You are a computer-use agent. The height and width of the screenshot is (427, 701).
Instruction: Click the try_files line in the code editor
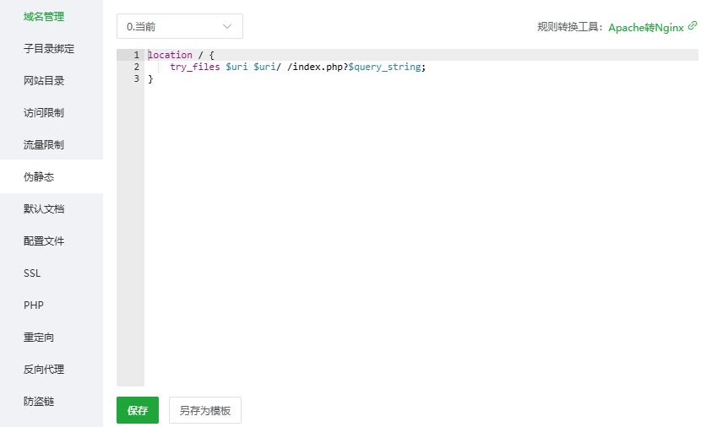(297, 67)
